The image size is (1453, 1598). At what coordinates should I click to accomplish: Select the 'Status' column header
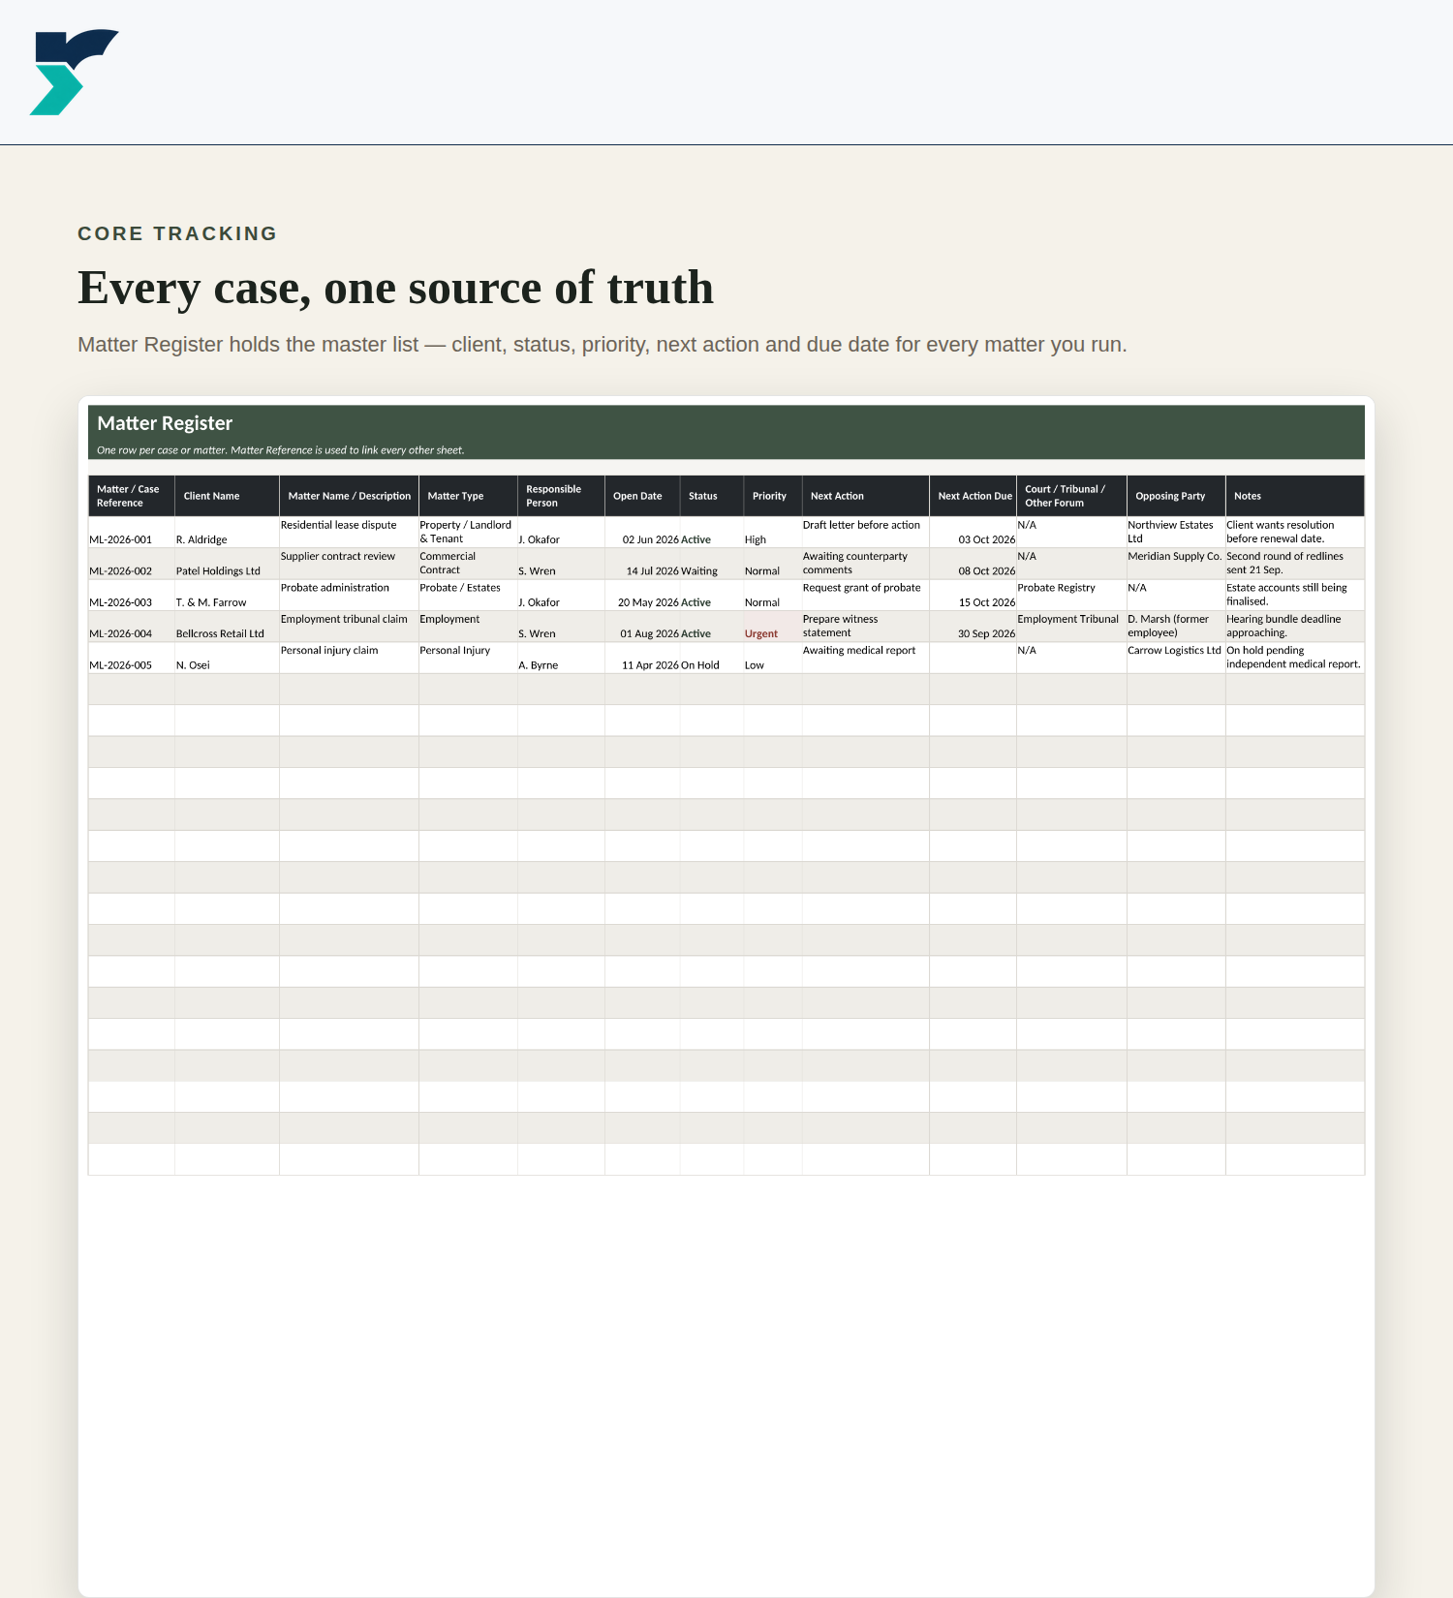click(712, 496)
